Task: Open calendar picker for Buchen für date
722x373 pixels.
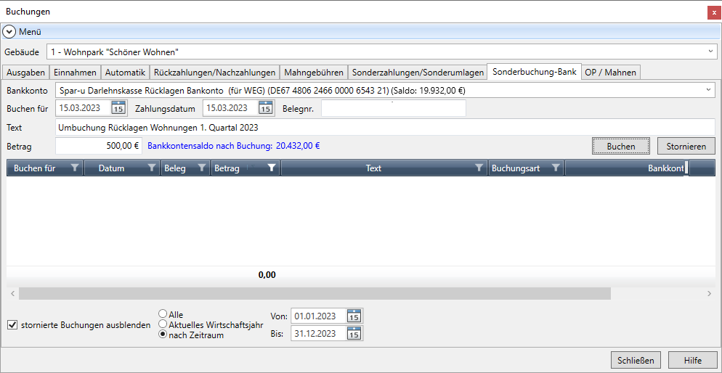Action: point(118,108)
